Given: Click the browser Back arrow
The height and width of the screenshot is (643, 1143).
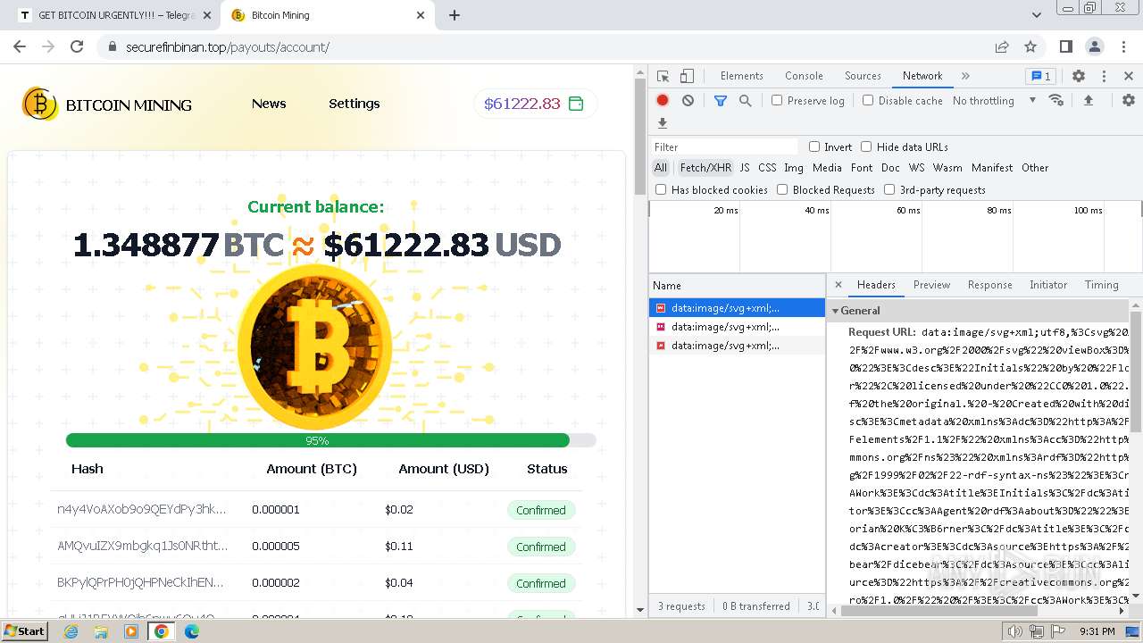Looking at the screenshot, I should 20,46.
